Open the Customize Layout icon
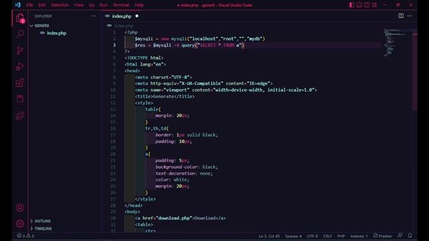The height and width of the screenshot is (241, 429). point(374,5)
